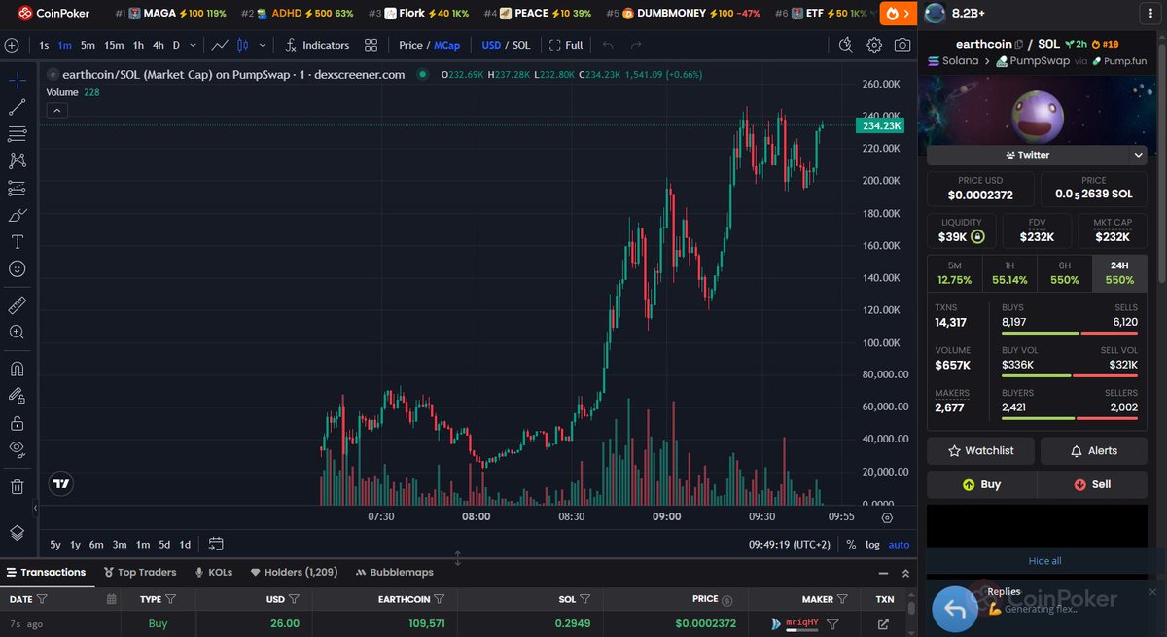This screenshot has width=1167, height=637.
Task: Click the red Sell button
Action: (x=1092, y=484)
